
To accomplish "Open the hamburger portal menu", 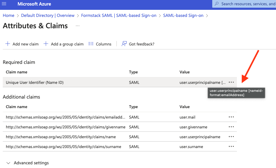I will (4, 4).
